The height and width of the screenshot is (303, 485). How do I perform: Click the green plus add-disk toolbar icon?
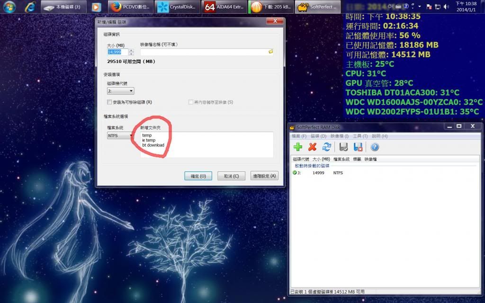point(298,147)
